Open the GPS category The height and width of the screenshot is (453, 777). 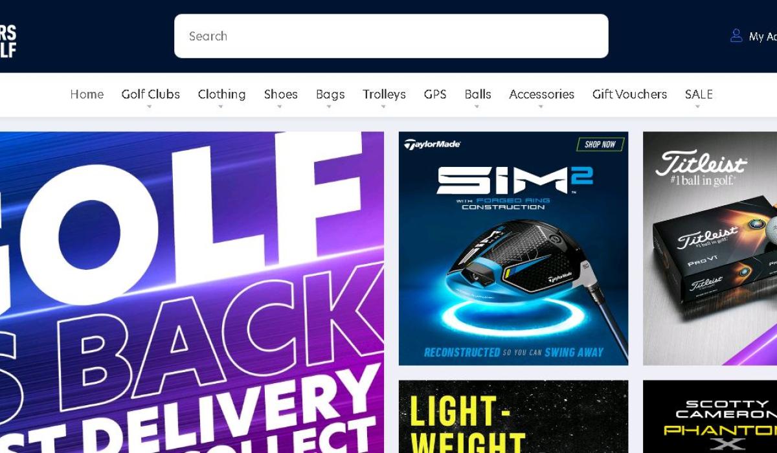click(435, 94)
